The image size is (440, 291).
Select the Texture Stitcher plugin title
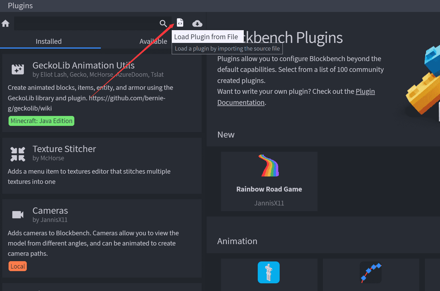coord(64,149)
